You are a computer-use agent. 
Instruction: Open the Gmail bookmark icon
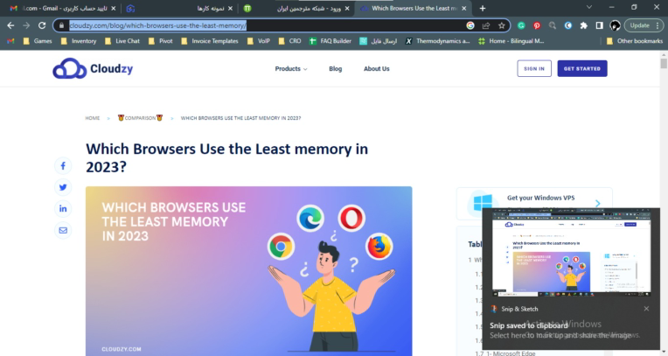(10, 41)
